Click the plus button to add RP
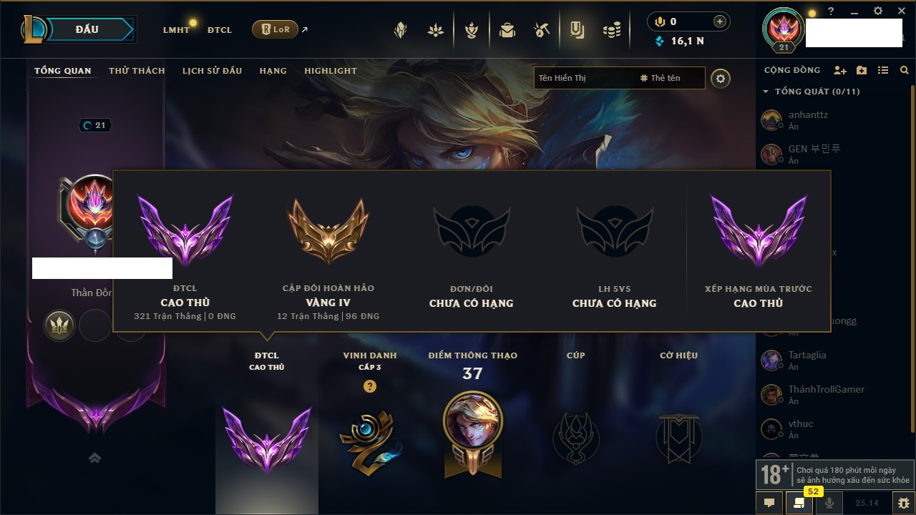 point(720,21)
